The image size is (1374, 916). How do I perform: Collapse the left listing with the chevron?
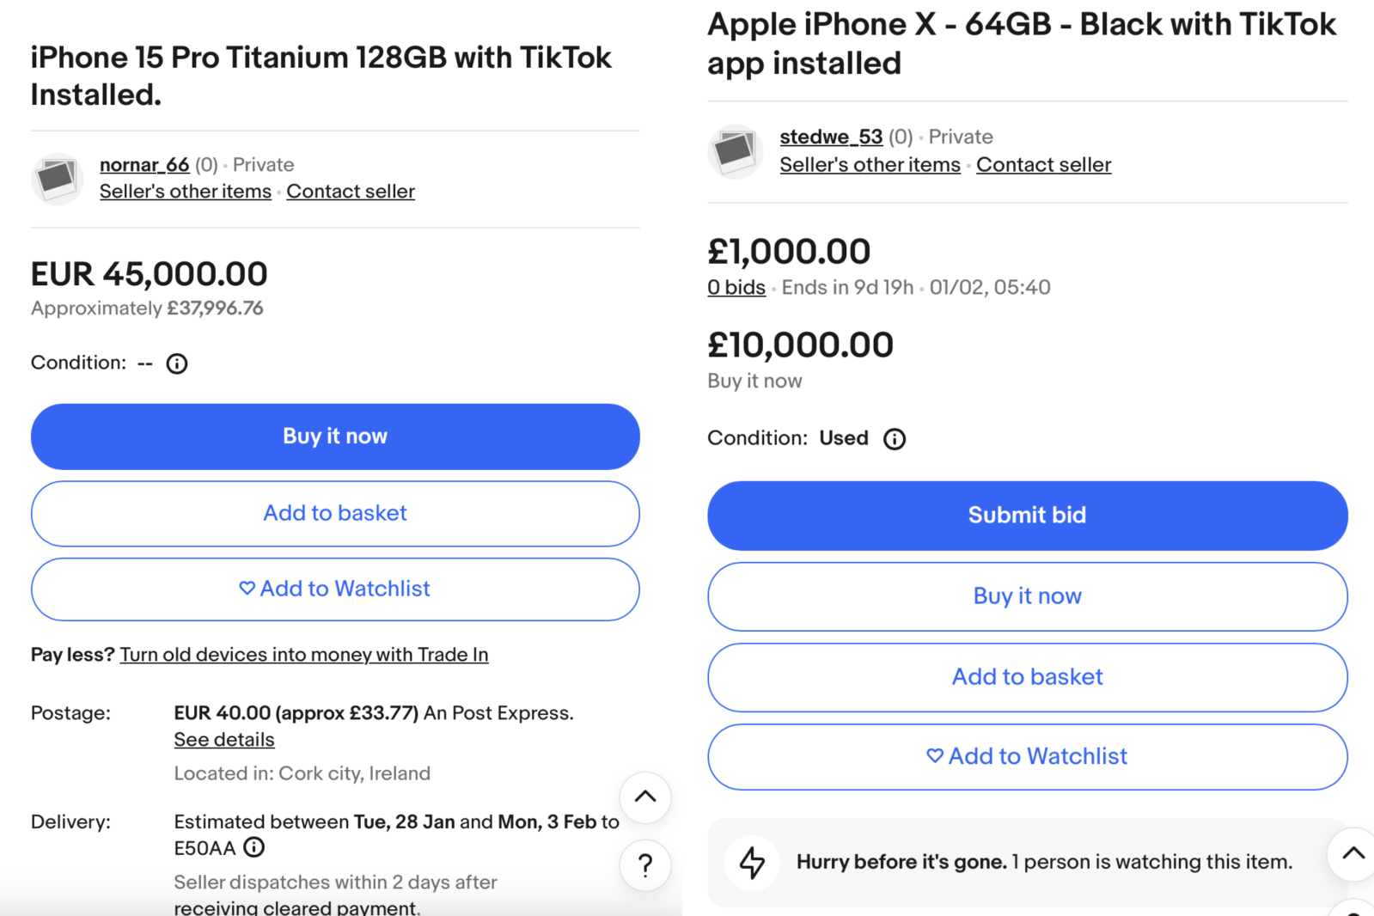645,798
